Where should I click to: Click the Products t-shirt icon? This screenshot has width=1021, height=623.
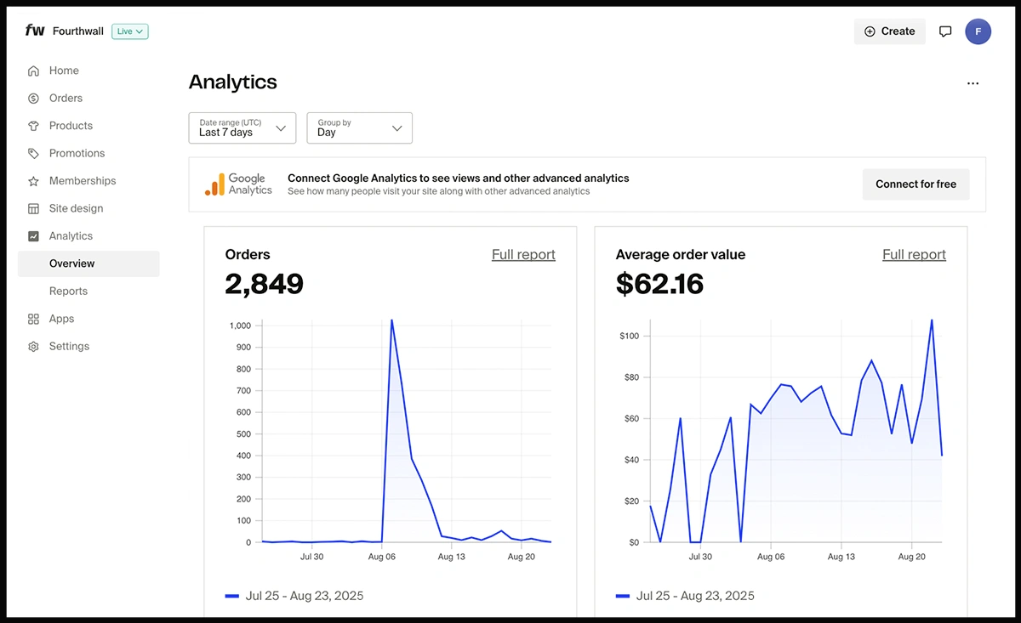pos(33,126)
